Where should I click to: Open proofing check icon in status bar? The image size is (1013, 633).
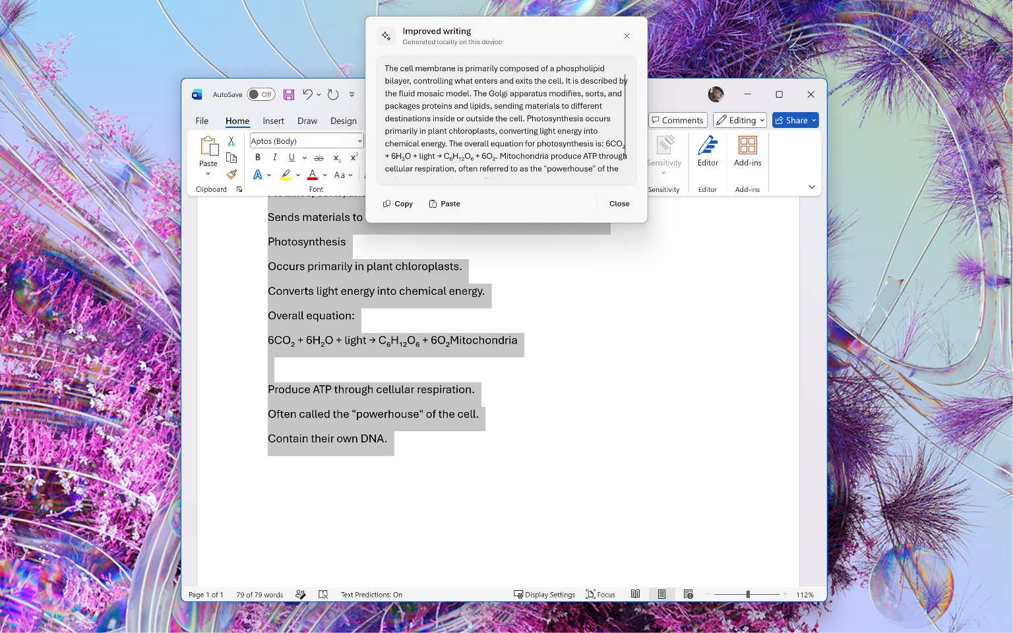tap(323, 594)
